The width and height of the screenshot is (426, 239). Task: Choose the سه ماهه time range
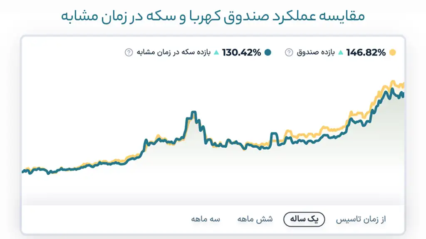[x=206, y=219]
